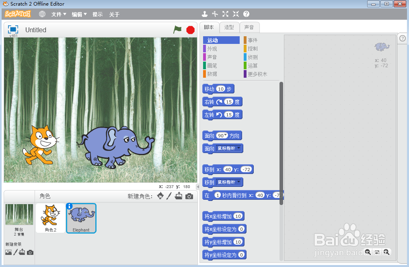409x267 pixels.
Task: Select the 外观 block category
Action: tap(221, 49)
